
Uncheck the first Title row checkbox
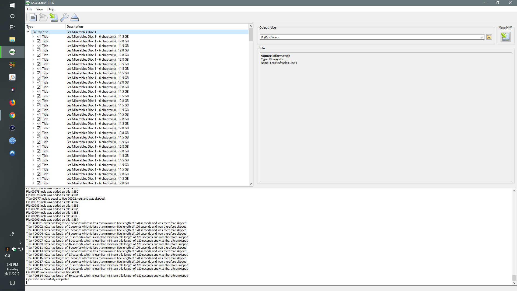pos(39,37)
